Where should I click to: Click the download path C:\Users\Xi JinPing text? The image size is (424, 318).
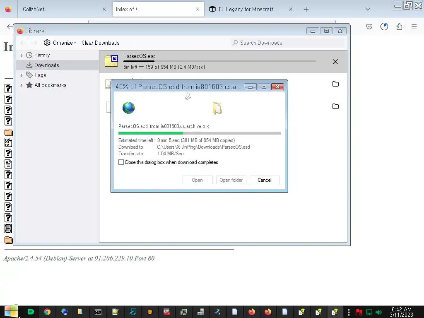point(203,147)
